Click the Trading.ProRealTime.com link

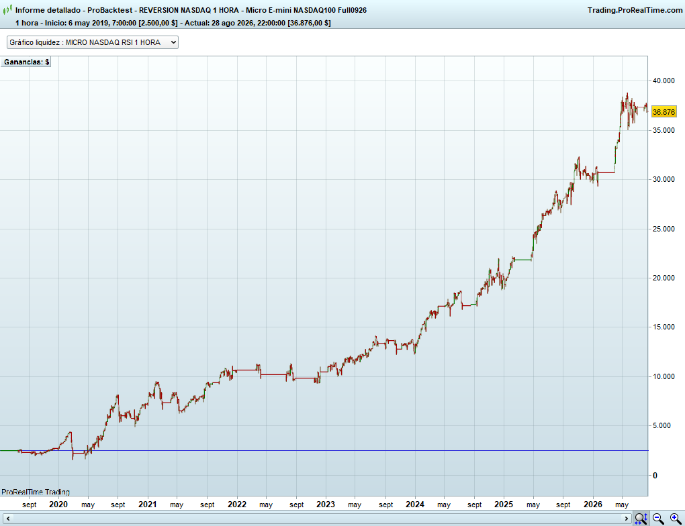(x=635, y=10)
